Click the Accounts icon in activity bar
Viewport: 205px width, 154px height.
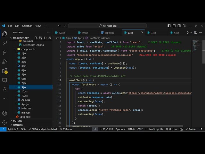tap(4, 113)
